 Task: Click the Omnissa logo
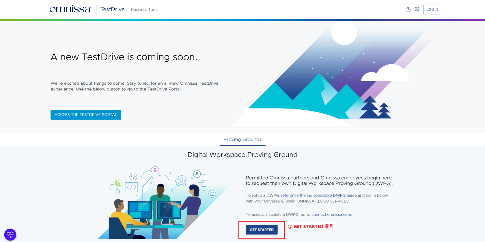pos(70,9)
